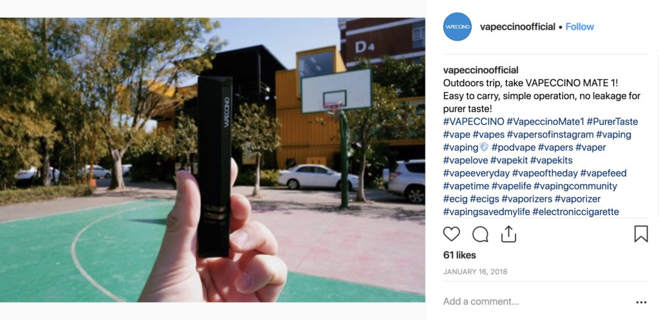Share the post using the share icon
Screen dimensions: 659x320
(x=508, y=234)
